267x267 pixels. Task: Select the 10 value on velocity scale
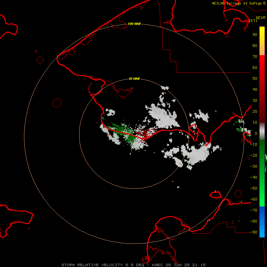click(x=255, y=123)
